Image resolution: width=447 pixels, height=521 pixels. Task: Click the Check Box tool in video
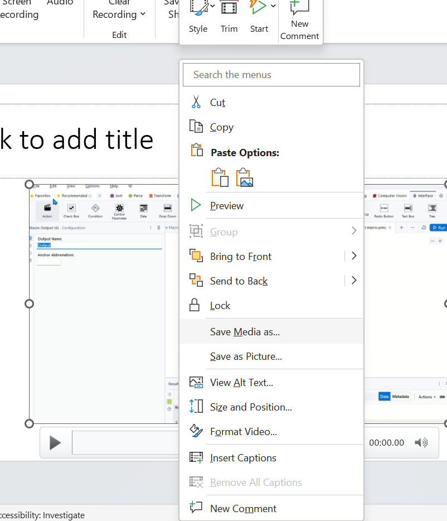[71, 211]
